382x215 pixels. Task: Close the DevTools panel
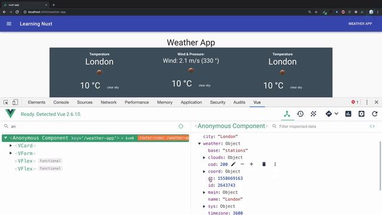pyautogui.click(x=377, y=102)
